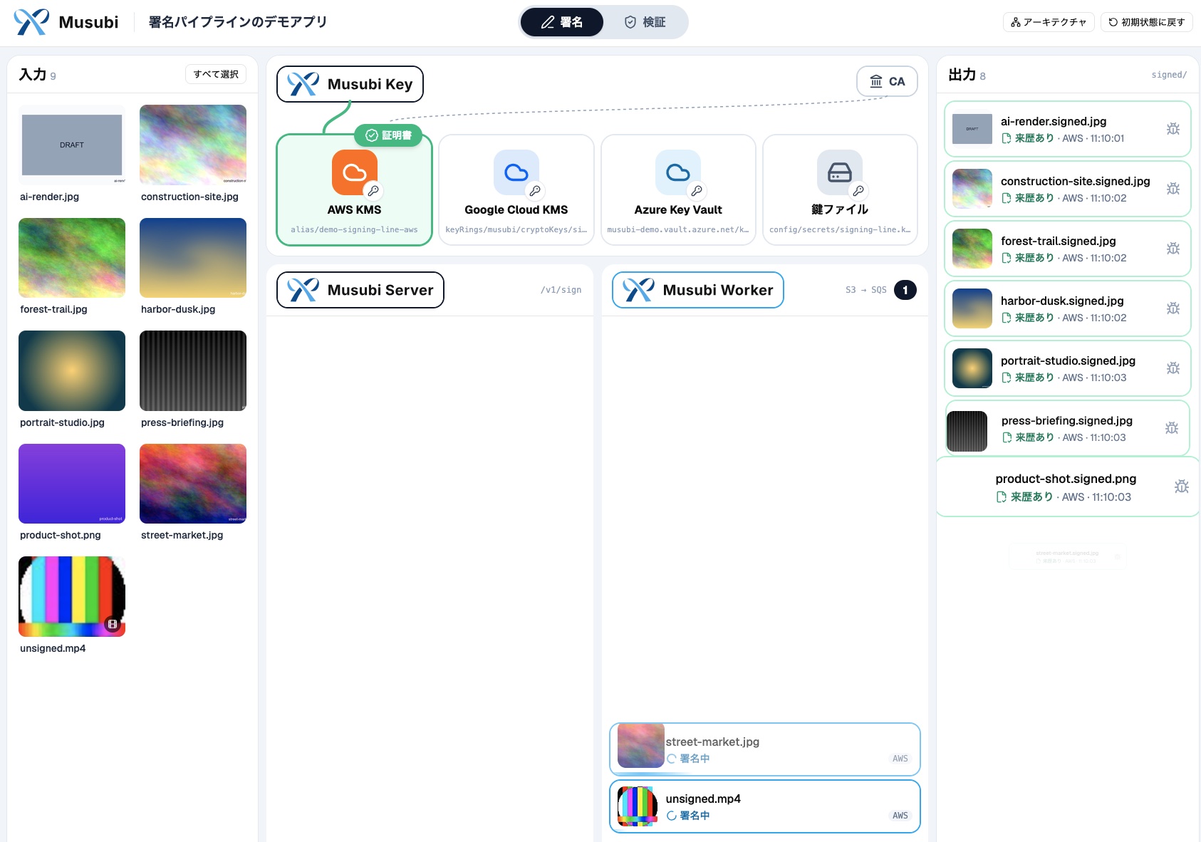The height and width of the screenshot is (842, 1201).
Task: Click the SQS queue count badge
Action: [x=905, y=290]
